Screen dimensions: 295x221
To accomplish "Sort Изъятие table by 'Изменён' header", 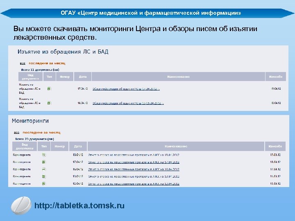I will [276, 77].
